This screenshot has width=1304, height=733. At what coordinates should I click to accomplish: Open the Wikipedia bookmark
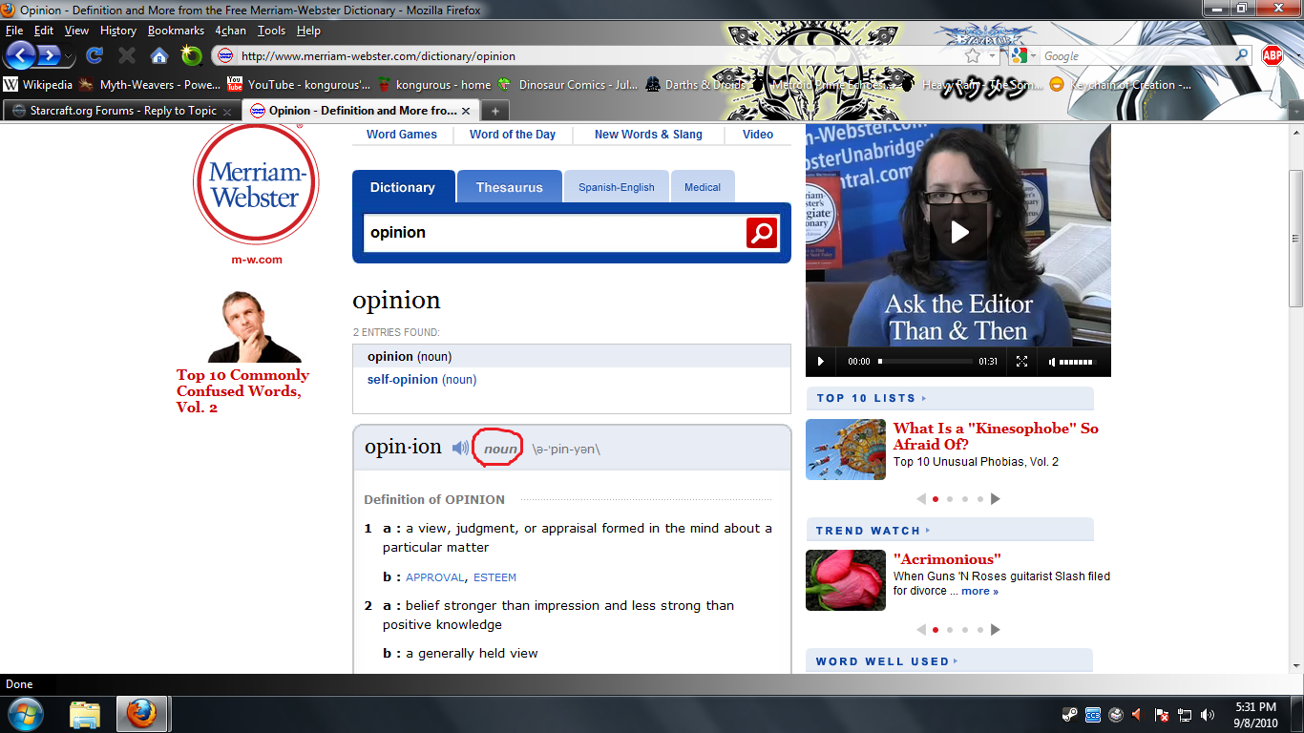tap(38, 85)
